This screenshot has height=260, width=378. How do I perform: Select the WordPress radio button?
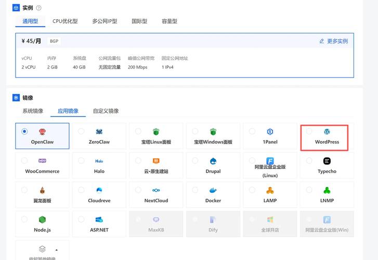point(309,131)
